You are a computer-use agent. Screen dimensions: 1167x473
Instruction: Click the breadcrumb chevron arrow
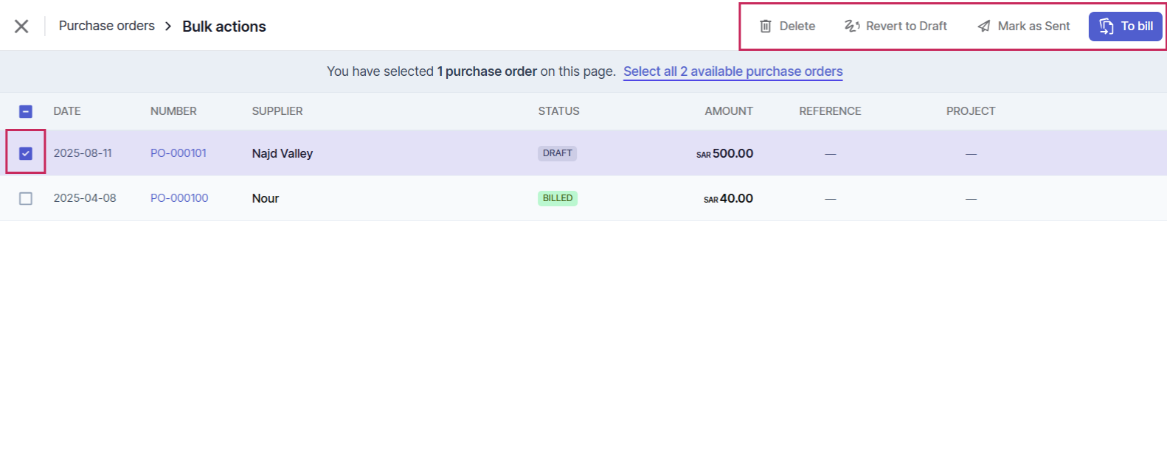point(168,27)
